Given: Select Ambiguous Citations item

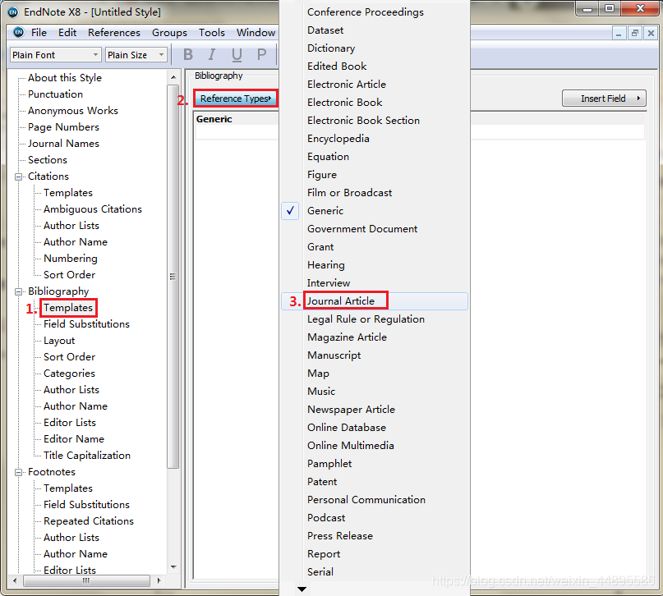Looking at the screenshot, I should pos(93,209).
